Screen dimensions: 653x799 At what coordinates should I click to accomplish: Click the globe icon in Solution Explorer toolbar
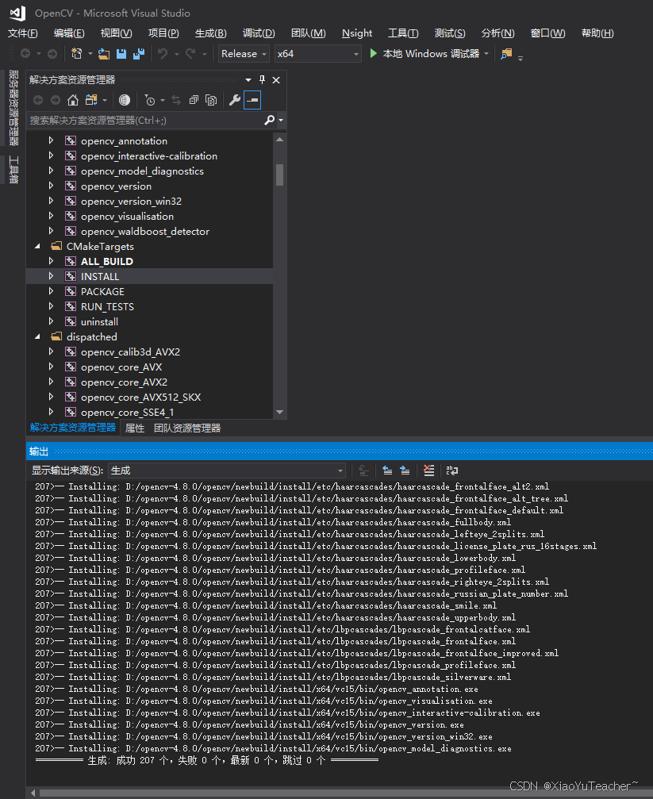tap(125, 100)
